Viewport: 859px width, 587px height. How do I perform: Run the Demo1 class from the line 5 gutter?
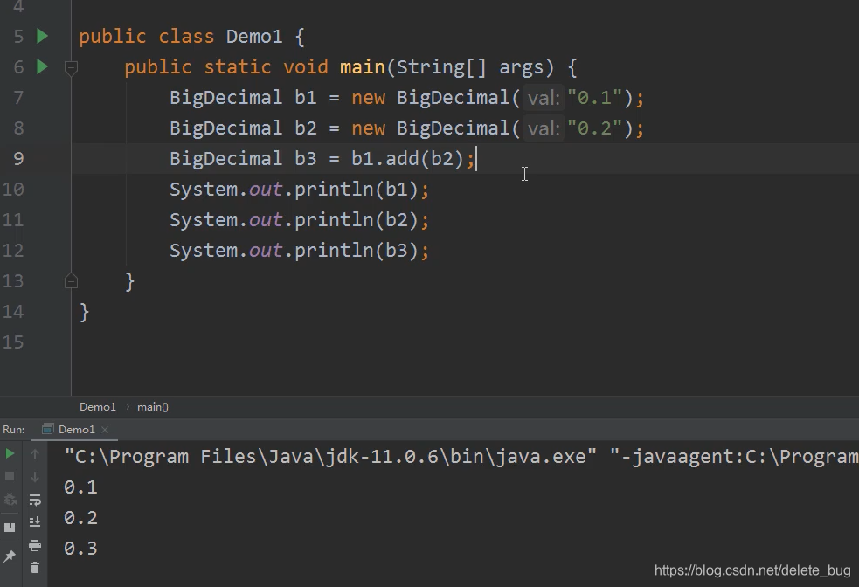(42, 36)
